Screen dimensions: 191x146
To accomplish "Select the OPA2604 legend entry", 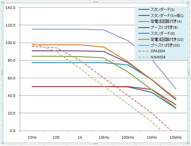I will (x=152, y=51).
